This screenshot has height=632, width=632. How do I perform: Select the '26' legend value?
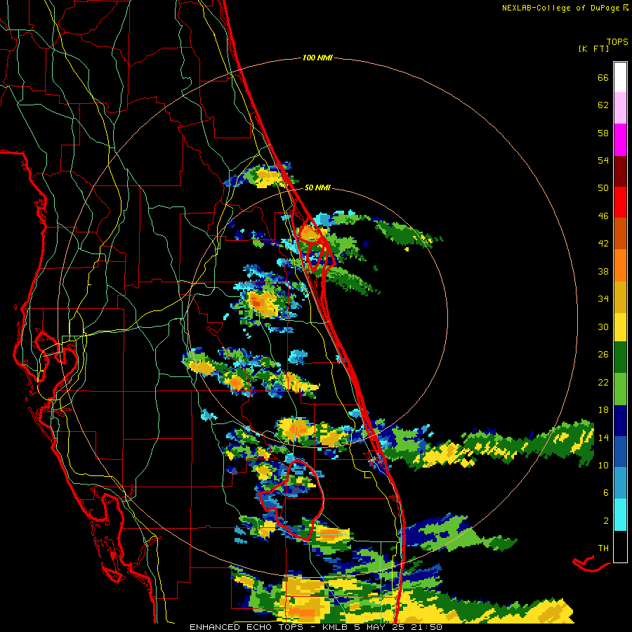tap(603, 355)
